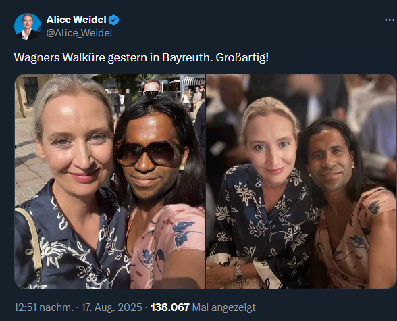Click the wristwatch in the right photo
Viewport: 397px width, 321px height.
pos(238,274)
